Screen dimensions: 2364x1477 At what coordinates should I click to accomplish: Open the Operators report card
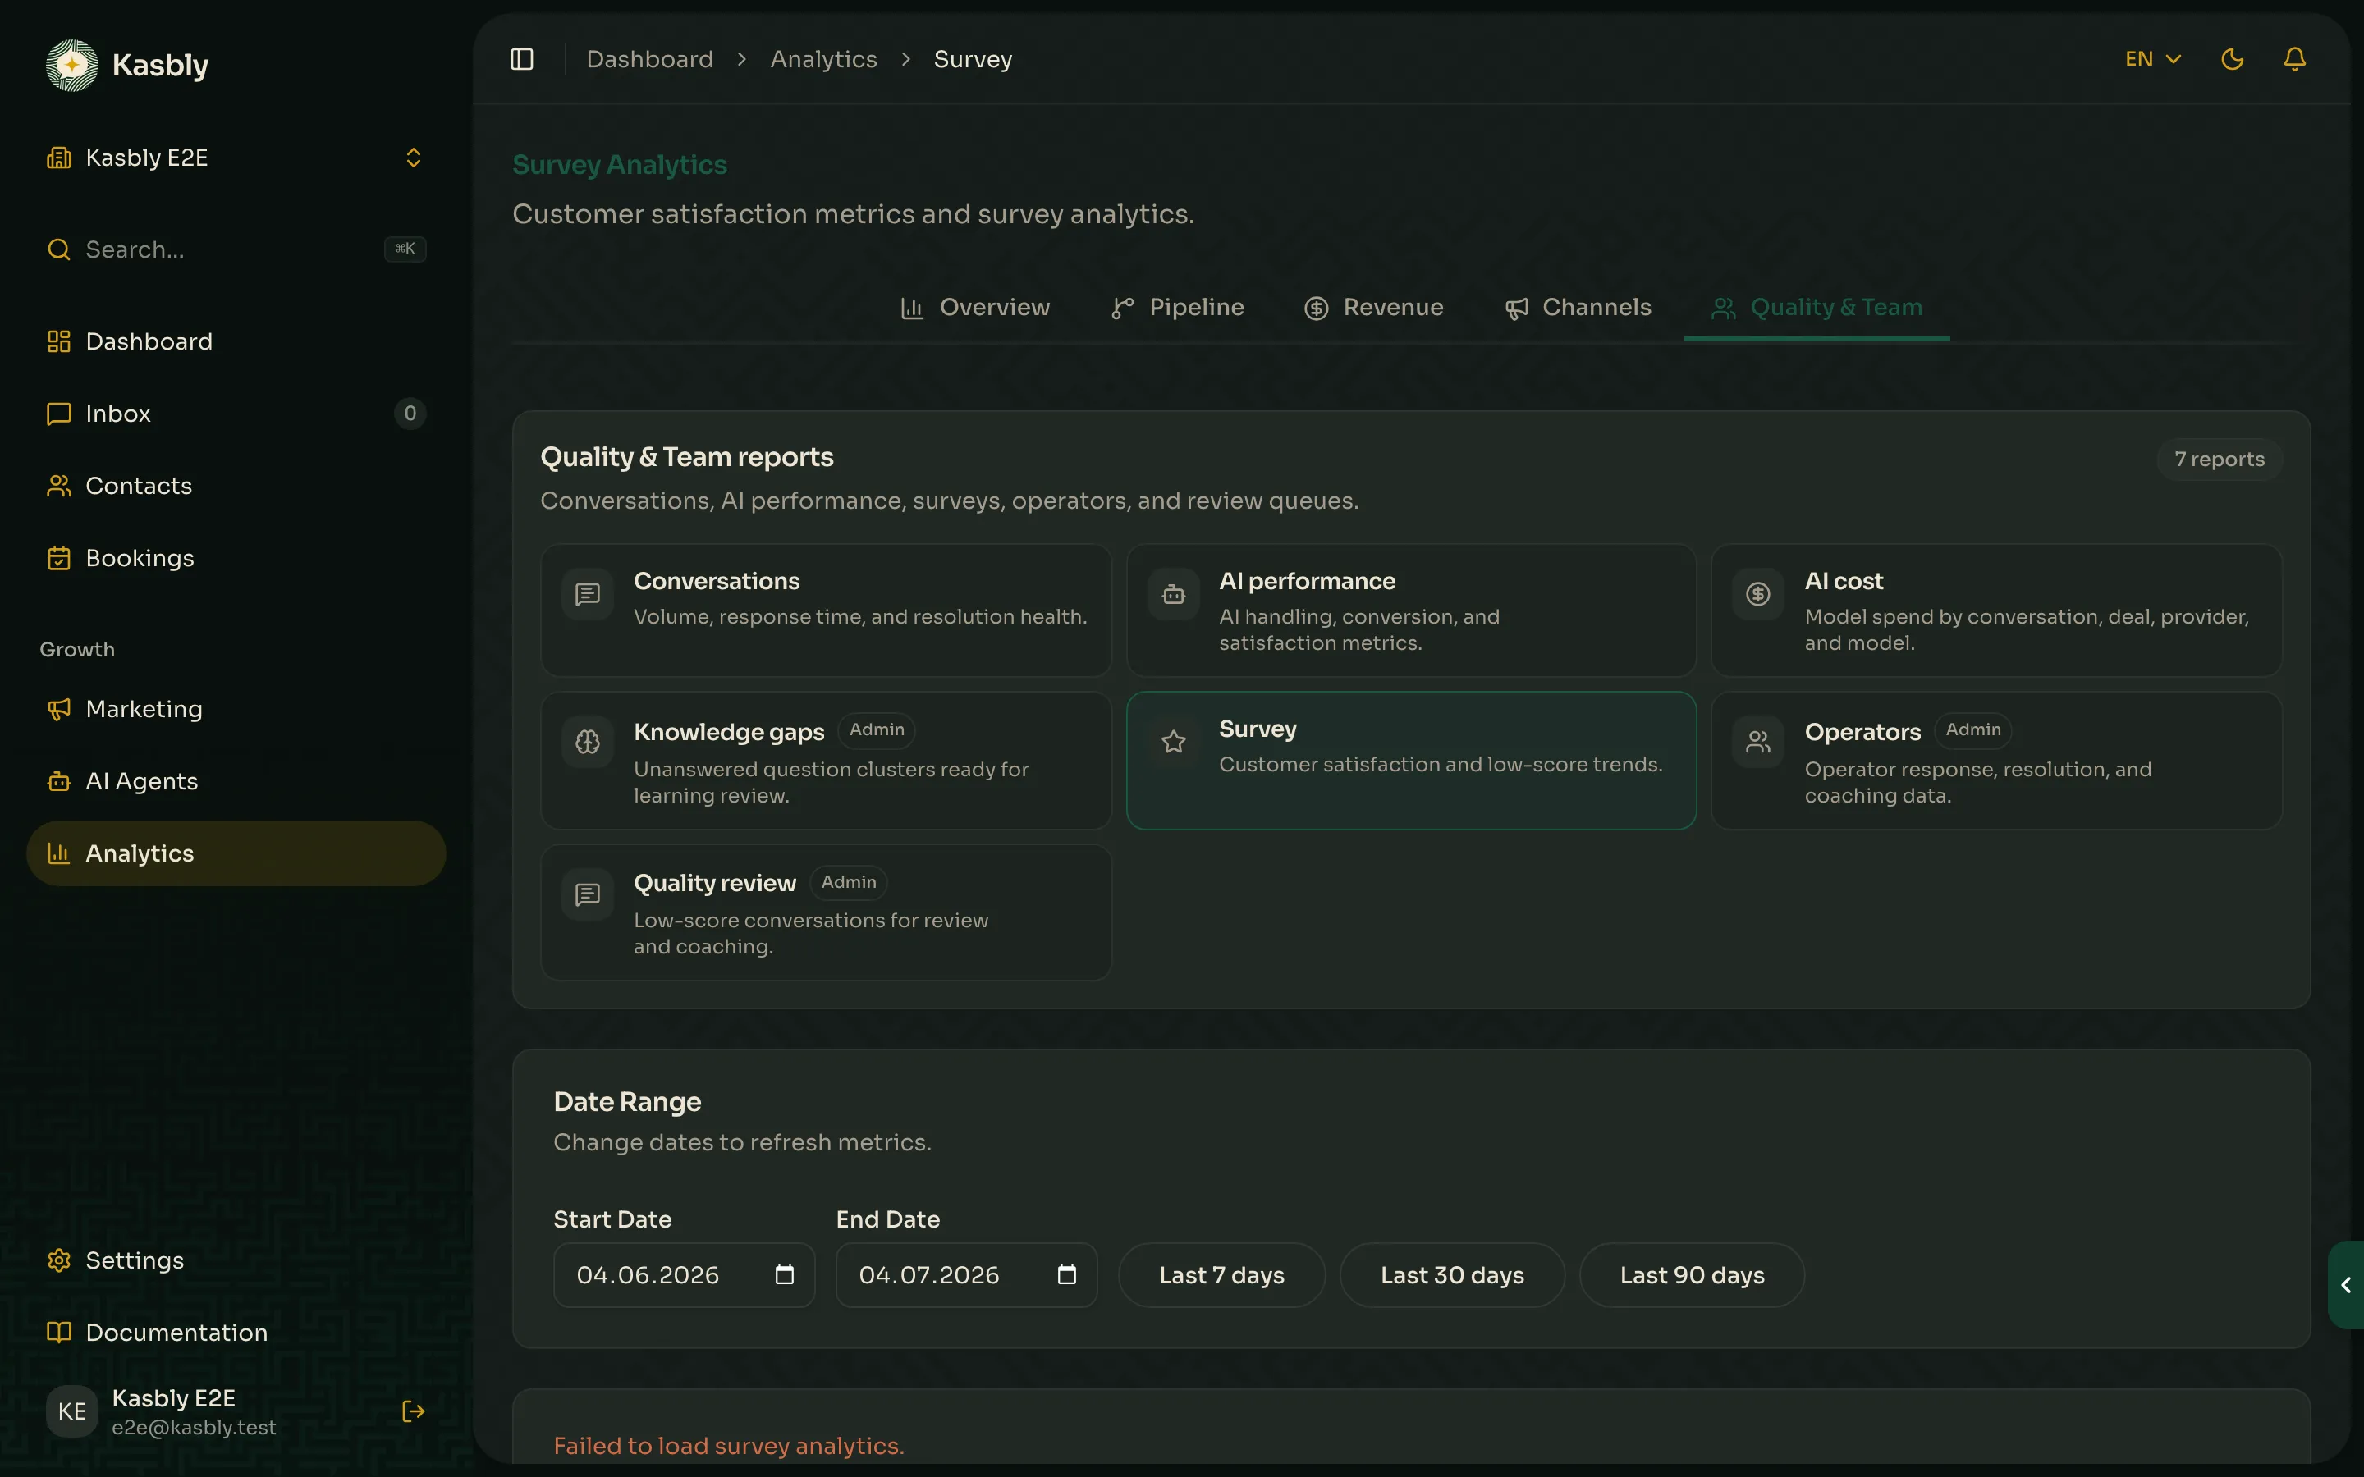(1997, 761)
